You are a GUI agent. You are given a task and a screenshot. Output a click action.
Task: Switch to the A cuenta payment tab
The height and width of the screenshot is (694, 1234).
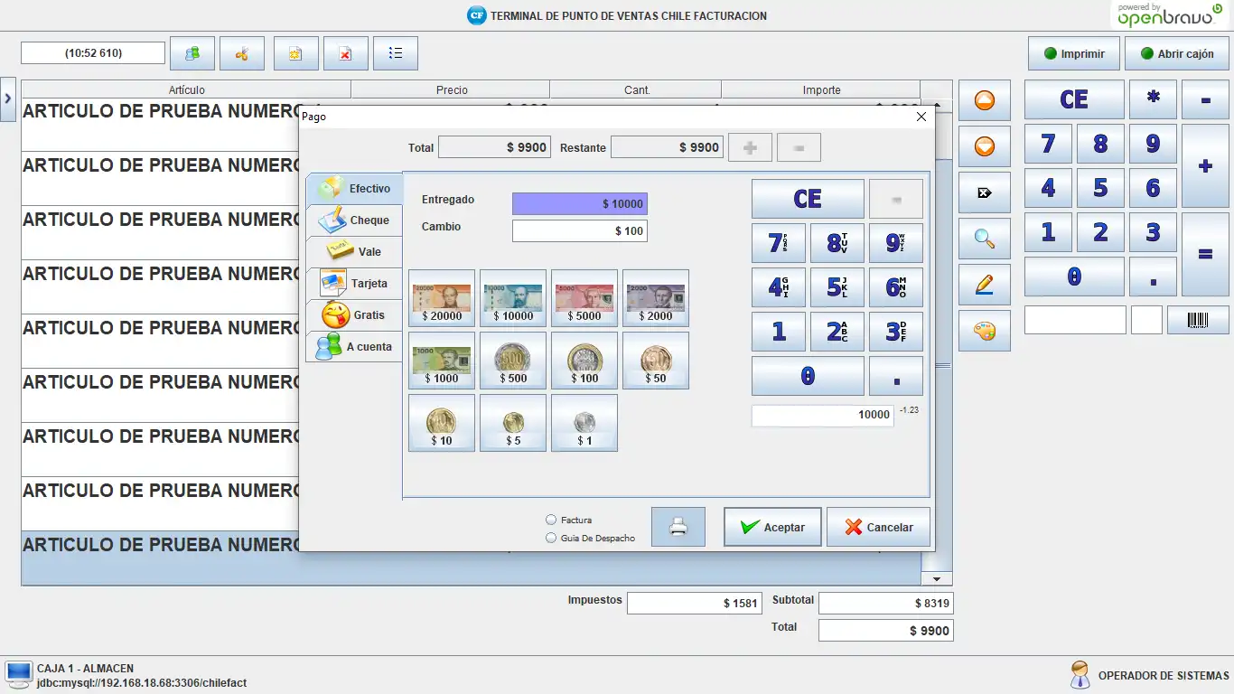click(x=354, y=346)
